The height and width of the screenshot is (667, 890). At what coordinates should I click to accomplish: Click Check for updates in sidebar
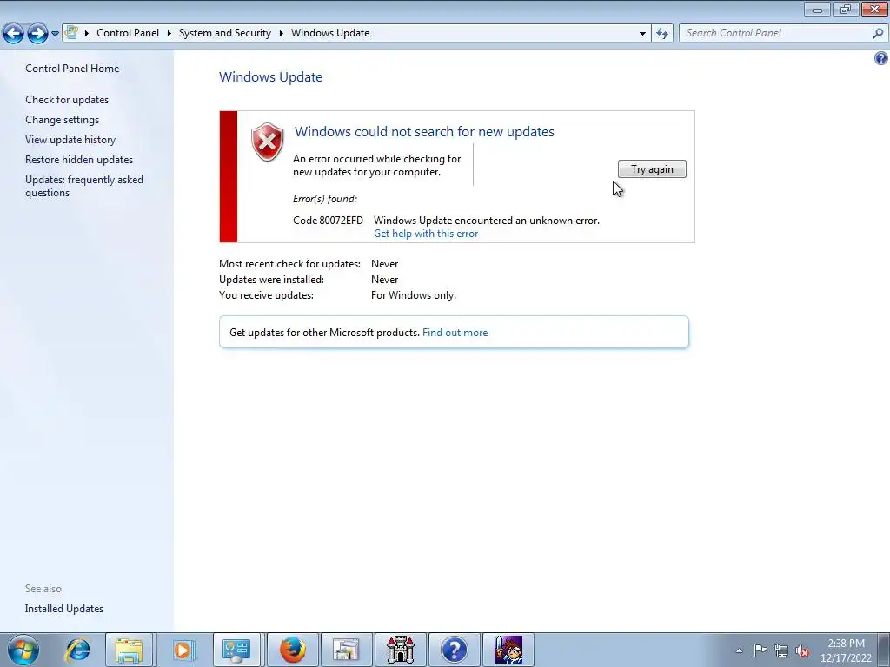pyautogui.click(x=67, y=99)
